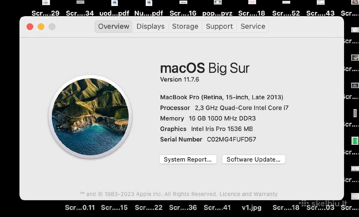
Task: Select the Scr....15 desktop file label
Action: pos(114,207)
